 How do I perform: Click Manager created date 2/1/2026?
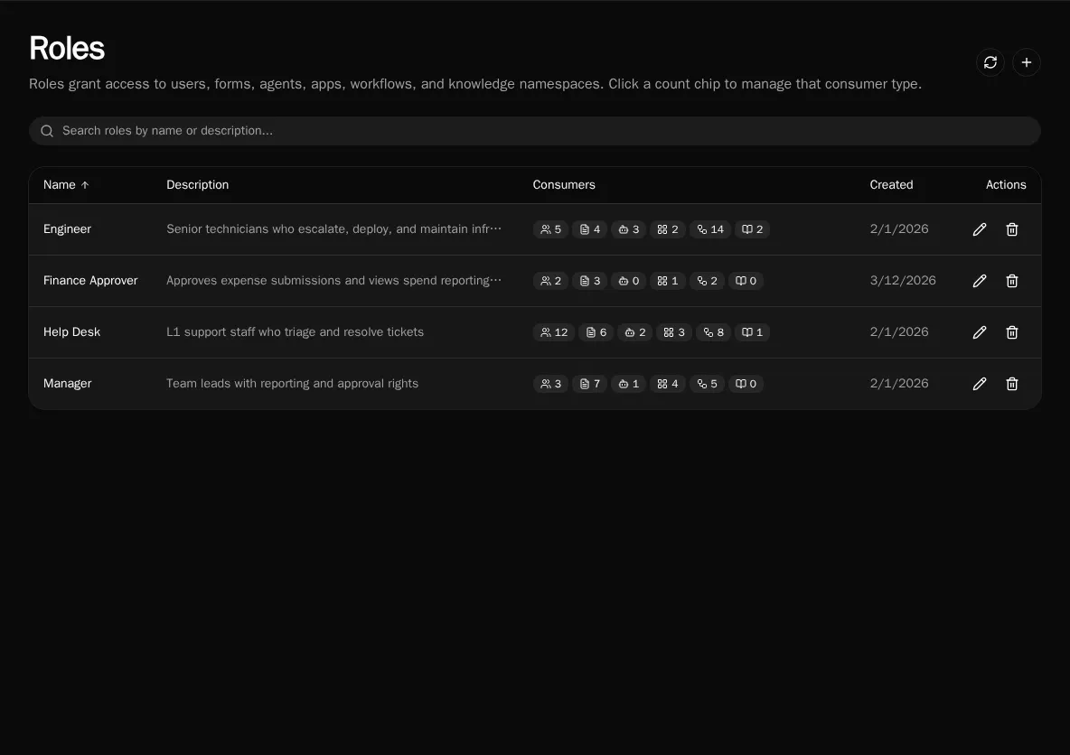click(x=898, y=384)
